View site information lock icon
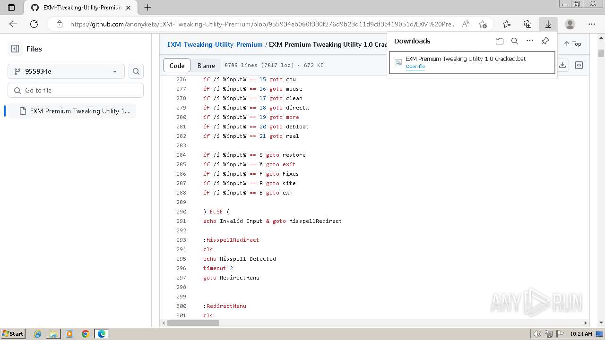The image size is (605, 340). coord(59,24)
